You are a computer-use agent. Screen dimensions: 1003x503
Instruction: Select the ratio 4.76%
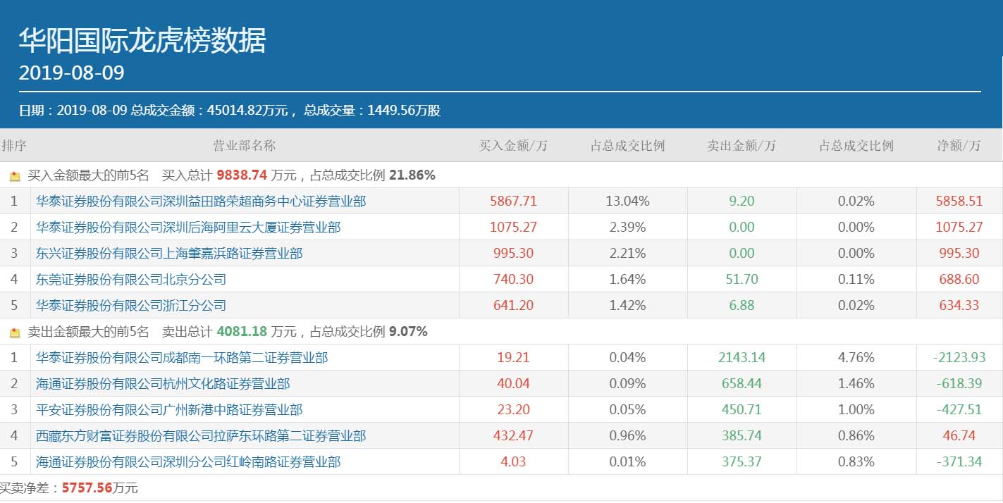tap(856, 358)
